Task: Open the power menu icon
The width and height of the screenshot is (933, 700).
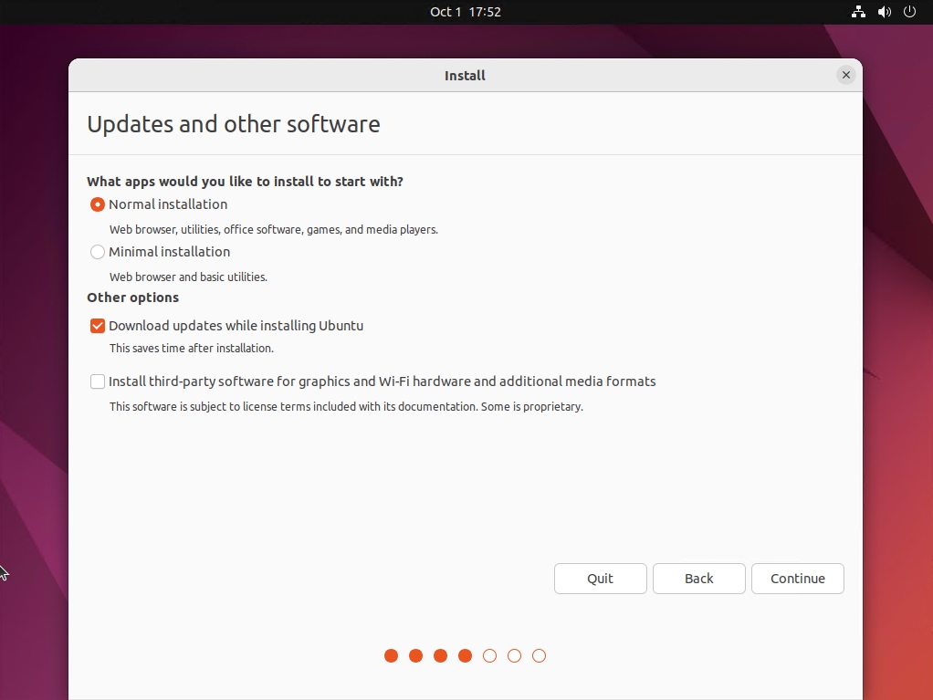Action: pos(909,12)
